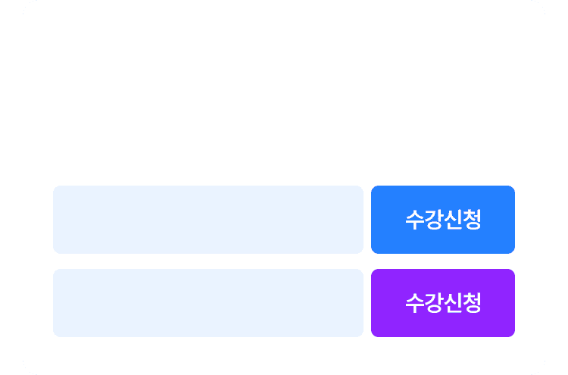The image size is (568, 375).
Task: Click the second row's text box
Action: coord(208,303)
